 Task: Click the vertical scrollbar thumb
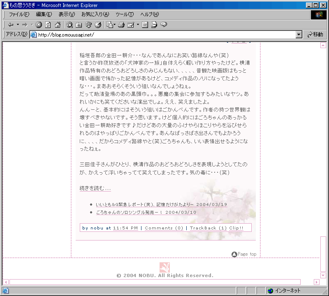pyautogui.click(x=323, y=254)
